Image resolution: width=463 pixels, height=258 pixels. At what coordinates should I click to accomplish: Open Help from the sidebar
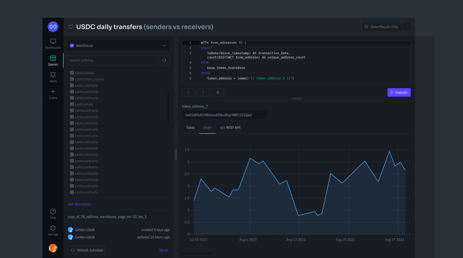[x=53, y=213]
